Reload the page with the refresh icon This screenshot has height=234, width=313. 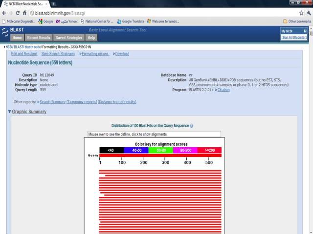(18, 13)
